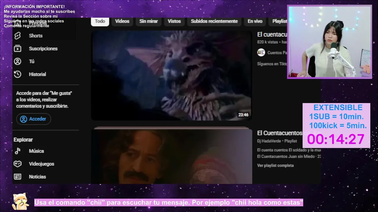Click the Síguenos en Tiktok description
Viewport: 378px width, 212px height.
[272, 64]
